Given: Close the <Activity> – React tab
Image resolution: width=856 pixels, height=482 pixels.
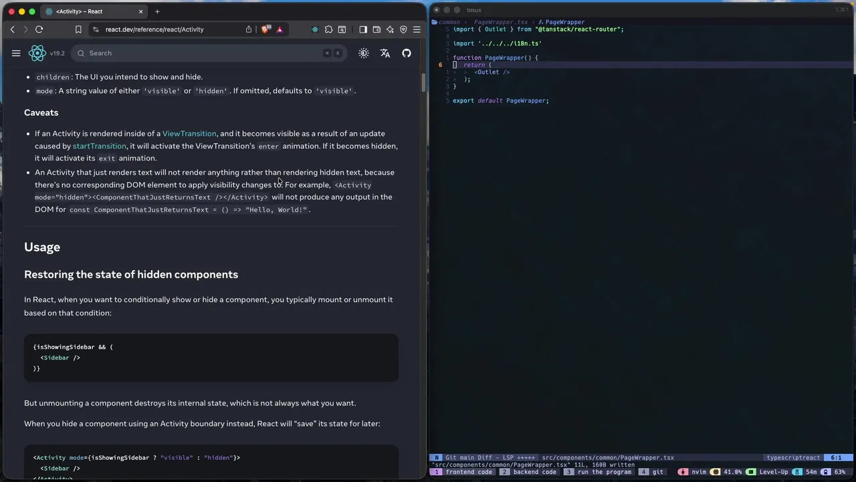Looking at the screenshot, I should (140, 11).
